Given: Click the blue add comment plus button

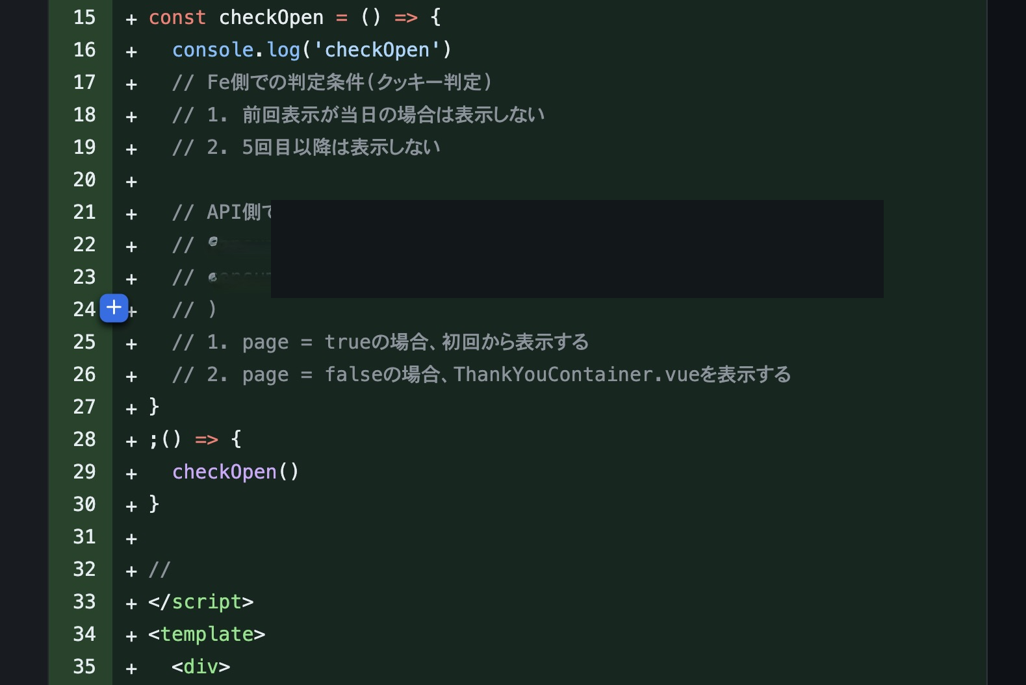Looking at the screenshot, I should (114, 308).
